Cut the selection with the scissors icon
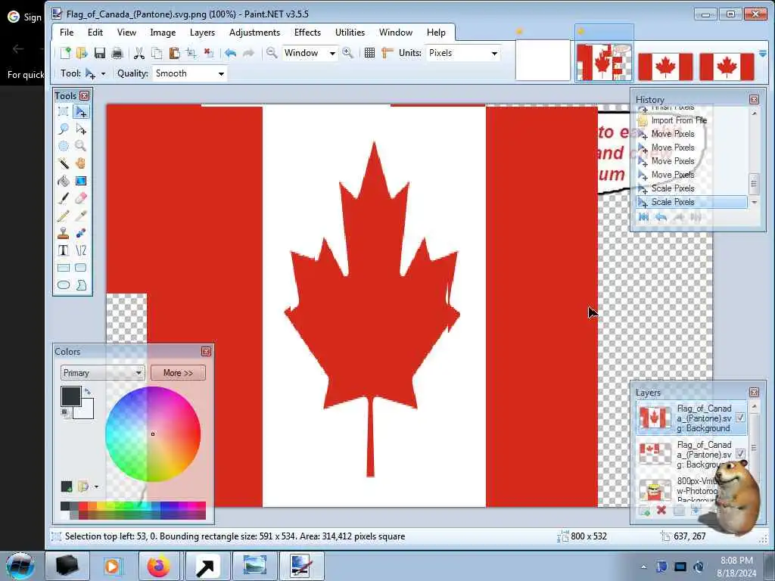Viewport: 775px width, 581px height. [x=139, y=53]
